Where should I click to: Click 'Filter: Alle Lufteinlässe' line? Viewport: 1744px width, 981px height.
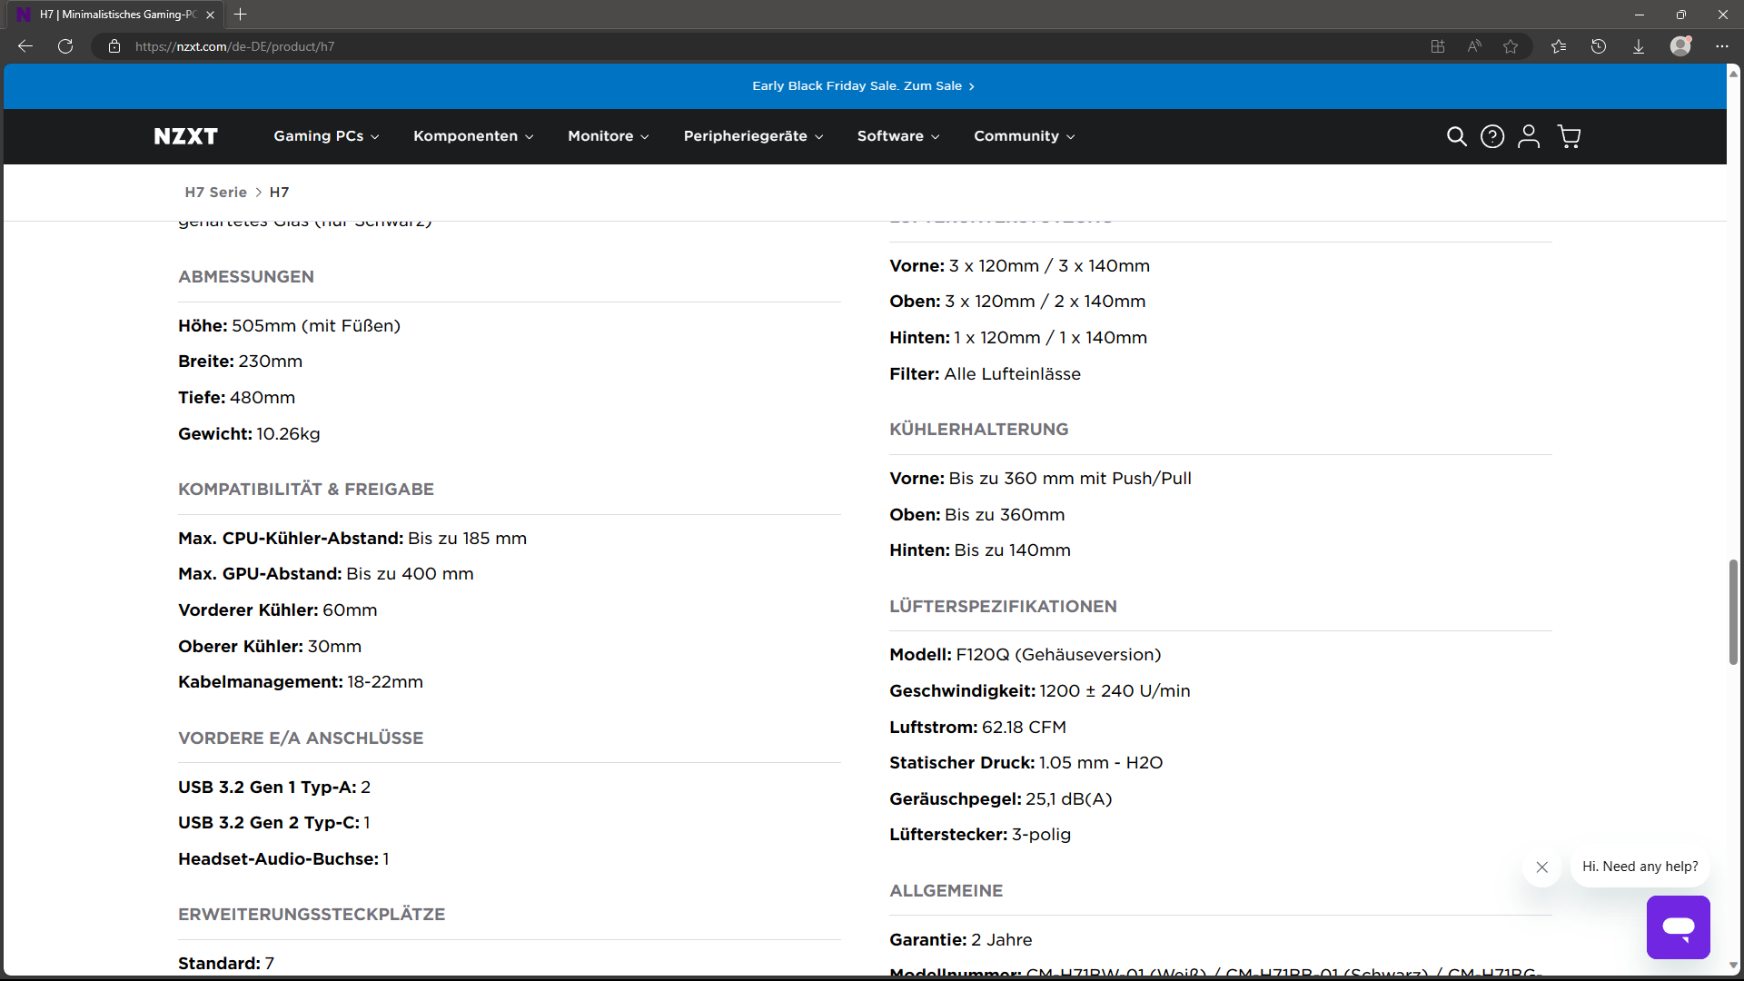[986, 374]
